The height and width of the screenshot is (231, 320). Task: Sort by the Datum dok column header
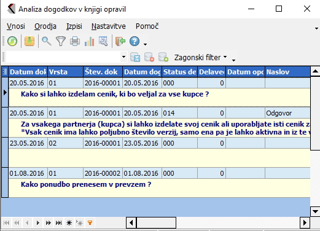(x=28, y=72)
